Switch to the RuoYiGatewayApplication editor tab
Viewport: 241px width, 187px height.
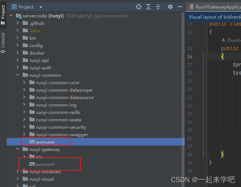(x=215, y=7)
